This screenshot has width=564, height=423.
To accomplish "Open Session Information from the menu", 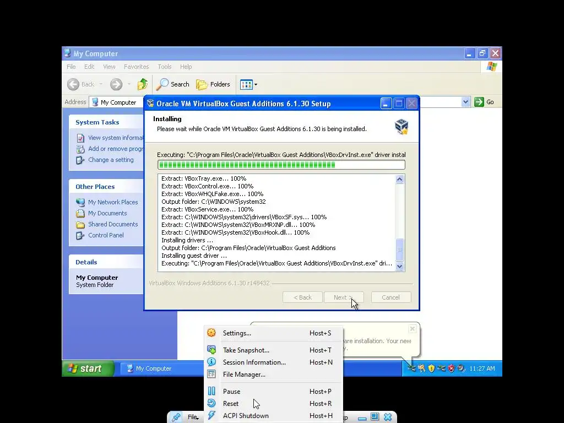I will pyautogui.click(x=273, y=362).
